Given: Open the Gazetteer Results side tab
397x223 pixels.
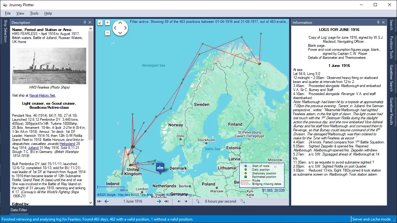Looking at the screenshot, I should tap(391, 111).
